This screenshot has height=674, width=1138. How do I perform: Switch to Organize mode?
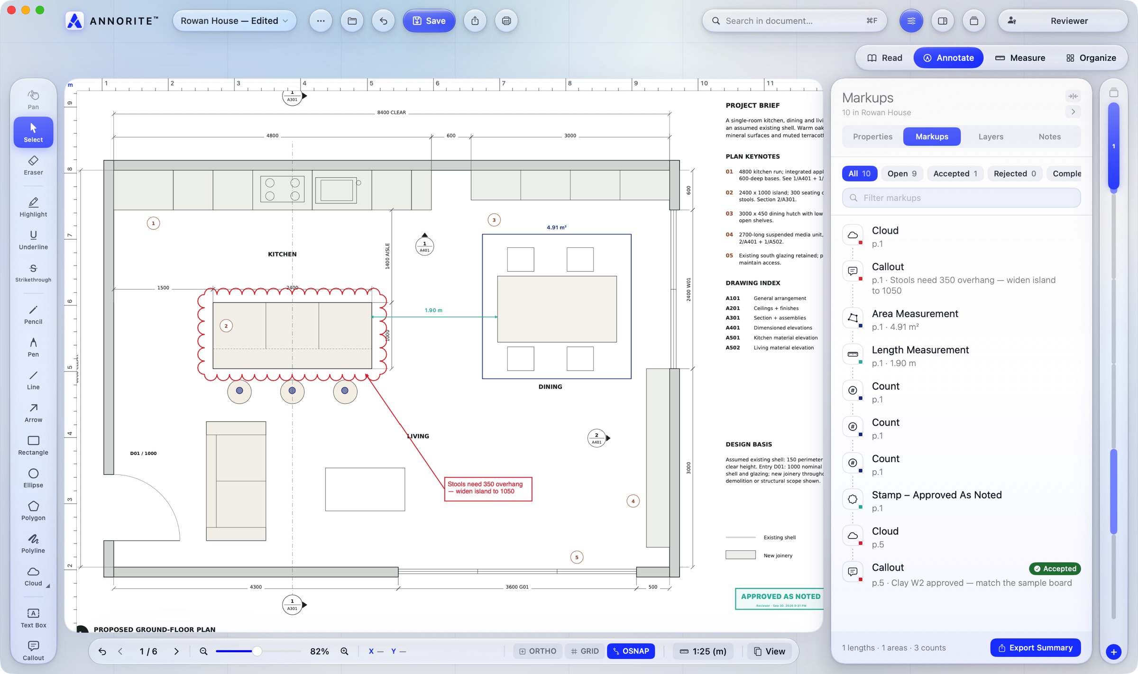(1091, 58)
